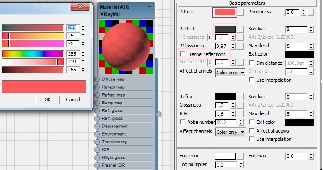The height and width of the screenshot is (170, 323).
Task: Enable refraction Exit color checkbox
Action: point(251,122)
